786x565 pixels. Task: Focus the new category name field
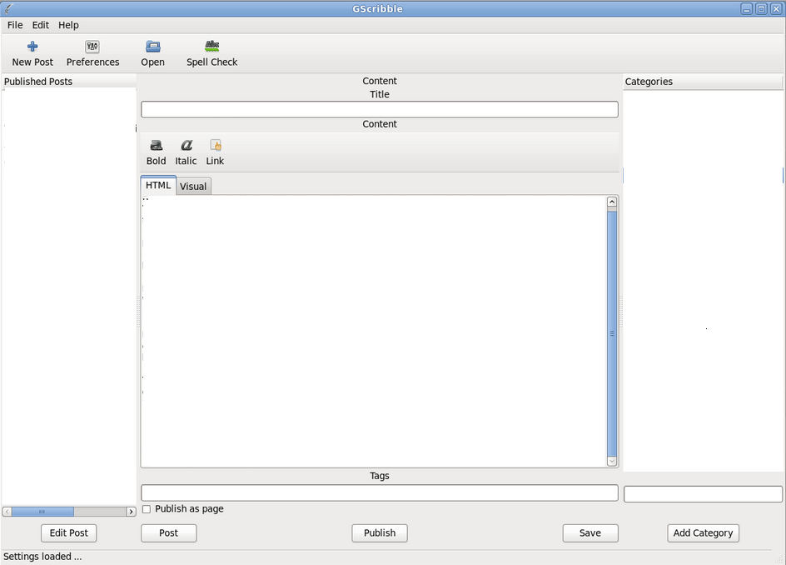[703, 493]
